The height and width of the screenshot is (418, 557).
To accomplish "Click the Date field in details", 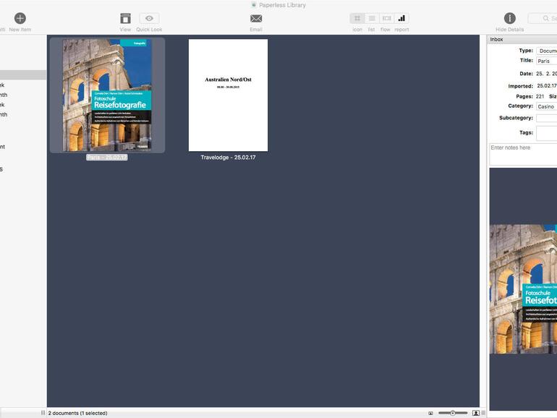I will (546, 74).
